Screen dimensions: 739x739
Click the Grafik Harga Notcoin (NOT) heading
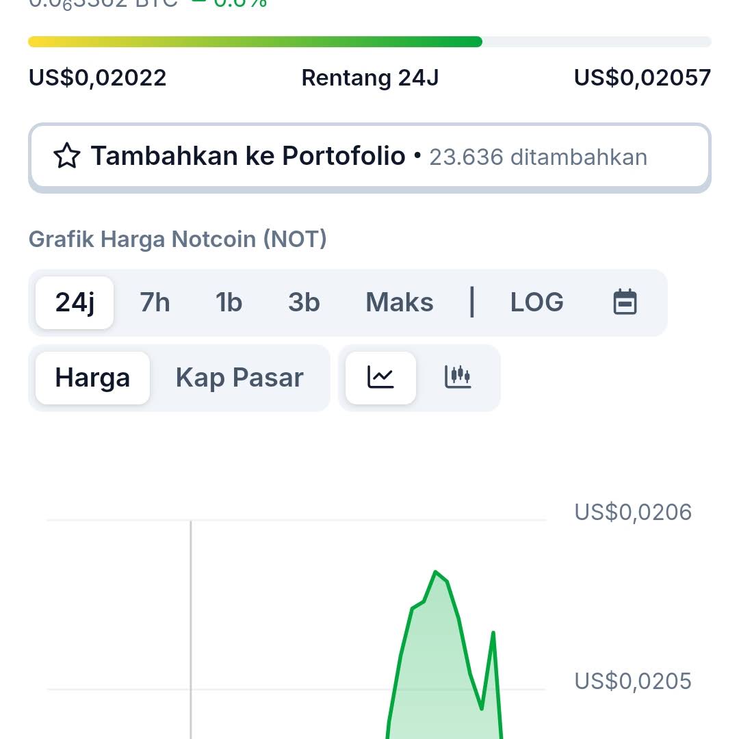click(178, 239)
